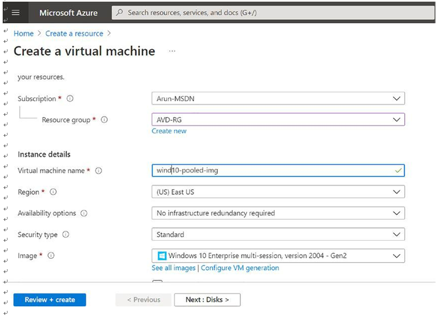Focus the Virtual machine name field

[278, 171]
